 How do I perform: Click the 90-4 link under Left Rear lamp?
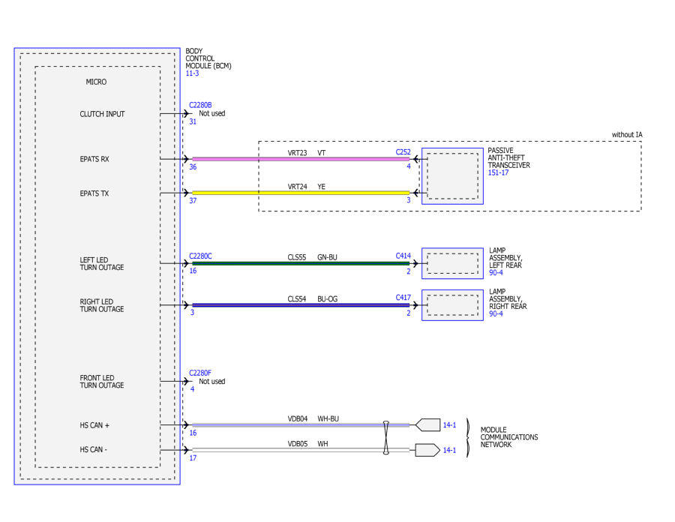pyautogui.click(x=496, y=273)
